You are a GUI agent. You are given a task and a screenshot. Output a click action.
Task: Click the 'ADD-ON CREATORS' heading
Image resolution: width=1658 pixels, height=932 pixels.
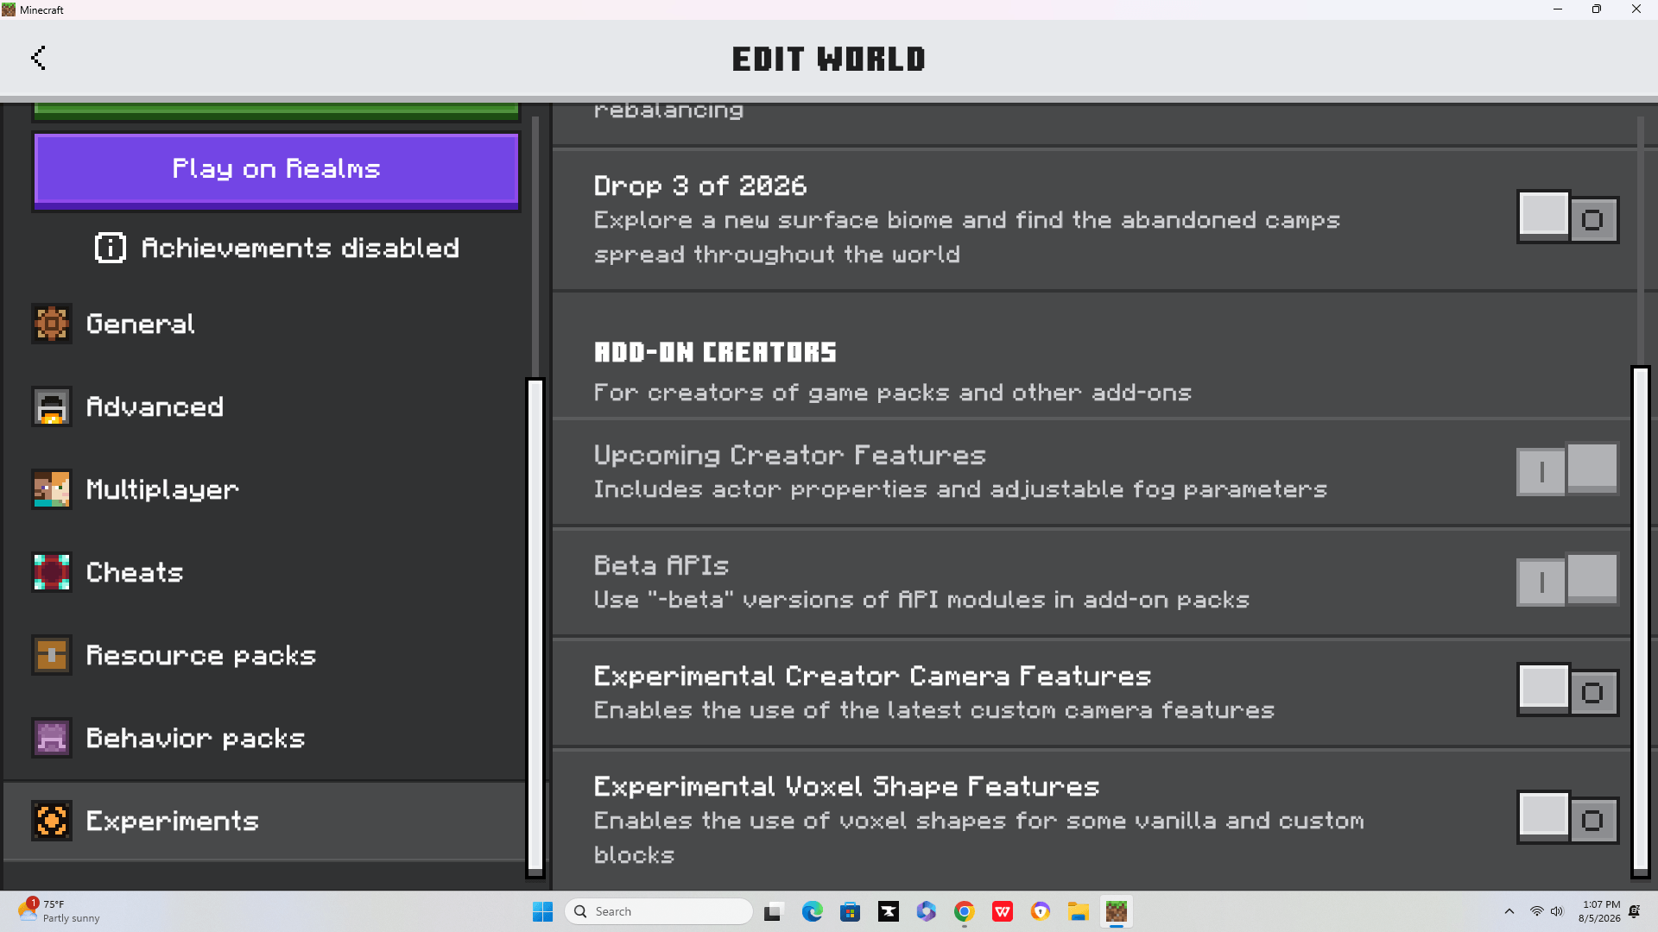click(715, 352)
